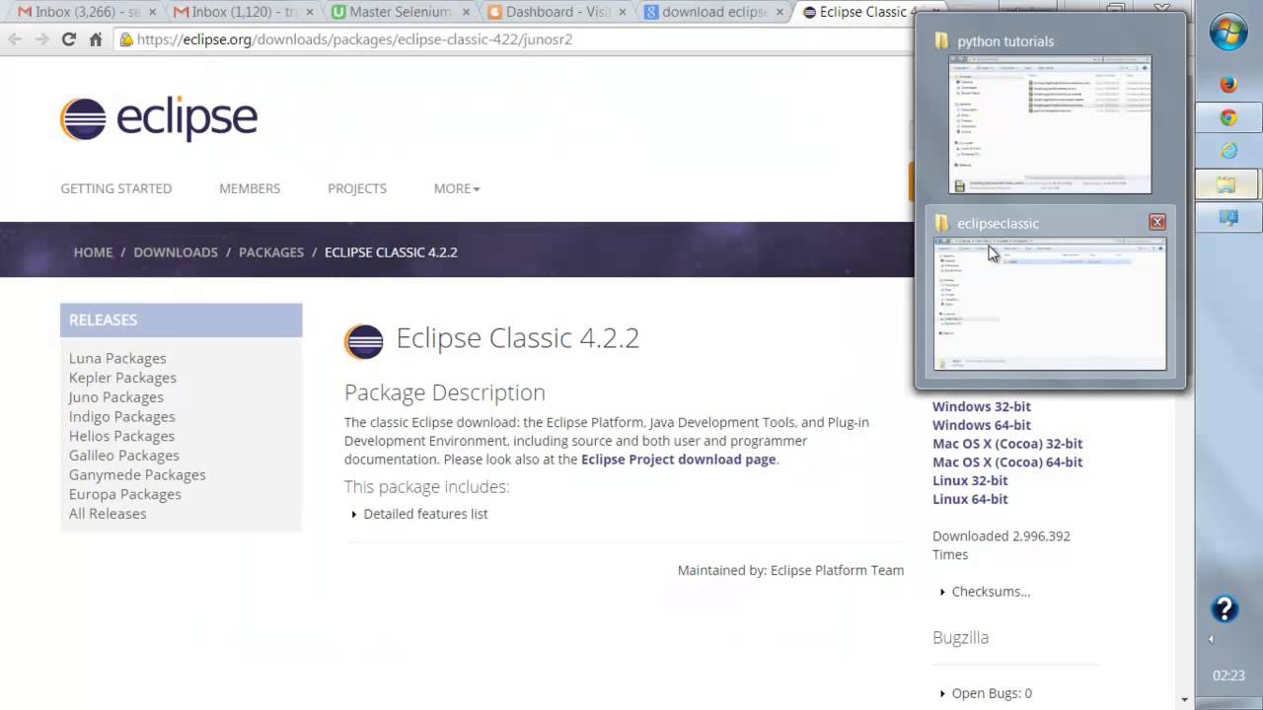Image resolution: width=1263 pixels, height=710 pixels.
Task: Download the Mac OS X (Cocoa) 32-bit package
Action: click(1007, 444)
